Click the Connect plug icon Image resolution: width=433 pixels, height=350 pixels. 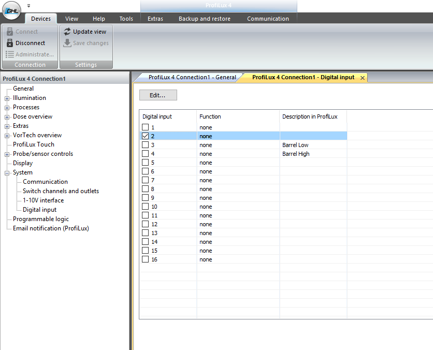10,32
